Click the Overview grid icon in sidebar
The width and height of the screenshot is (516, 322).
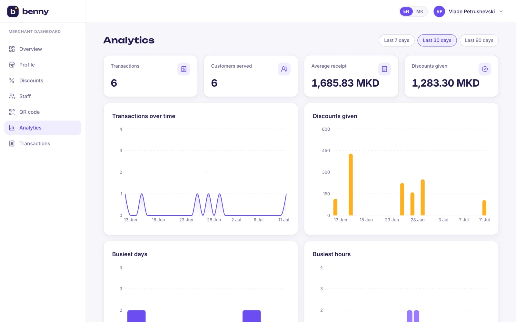tap(12, 49)
